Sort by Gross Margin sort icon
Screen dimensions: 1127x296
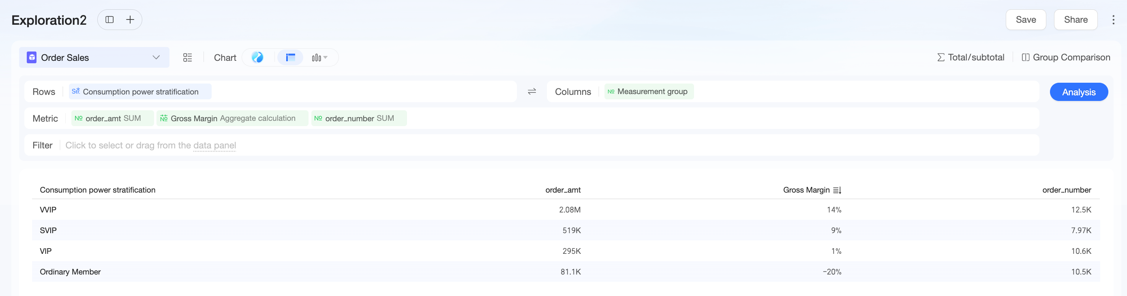pyautogui.click(x=837, y=190)
